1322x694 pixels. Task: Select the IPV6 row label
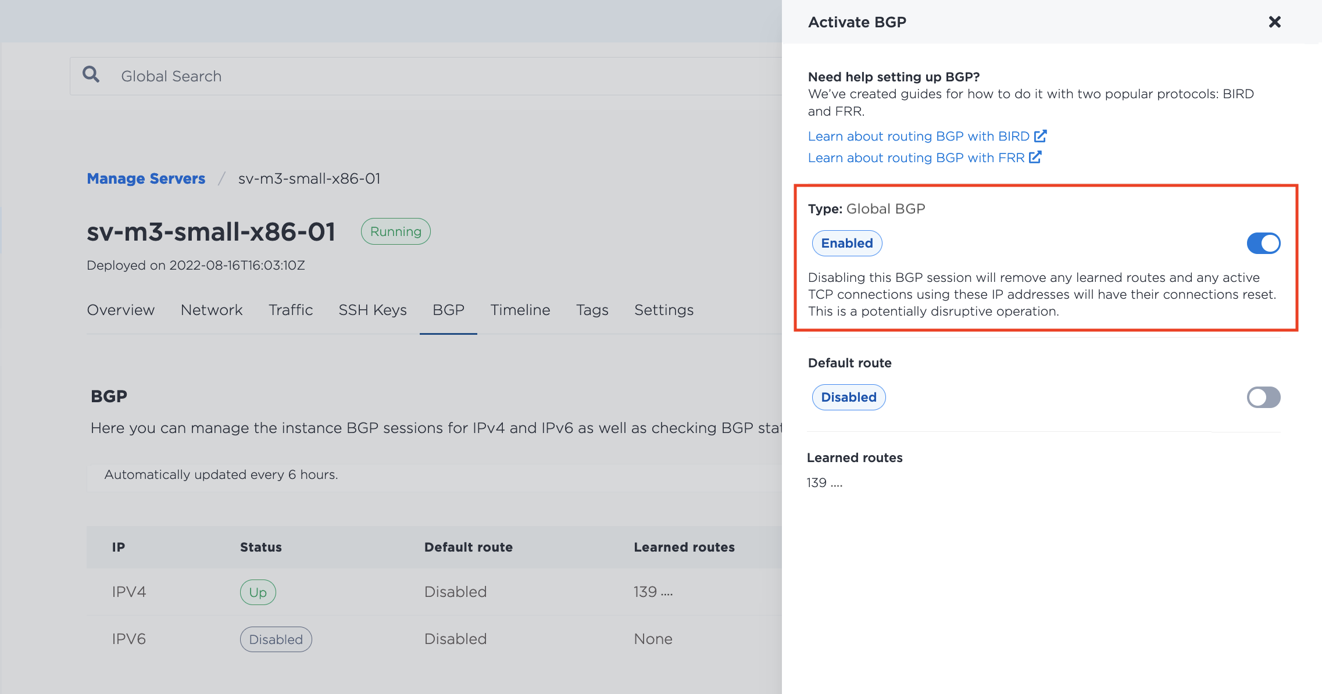(x=129, y=639)
